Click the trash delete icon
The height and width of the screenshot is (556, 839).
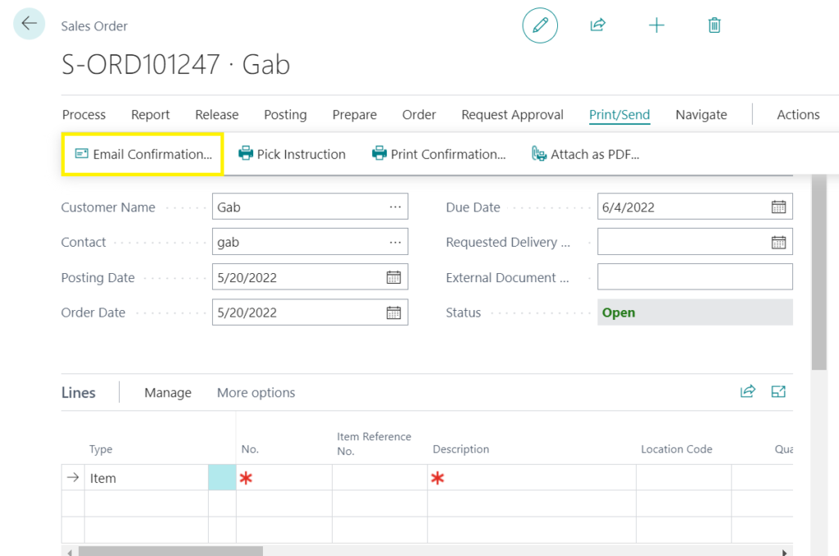point(714,25)
